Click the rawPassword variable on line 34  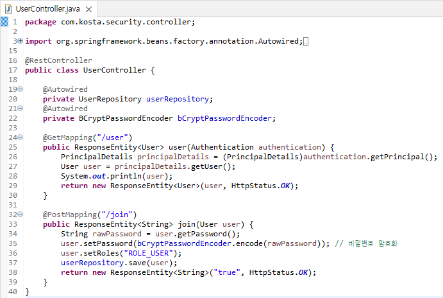[x=117, y=234]
